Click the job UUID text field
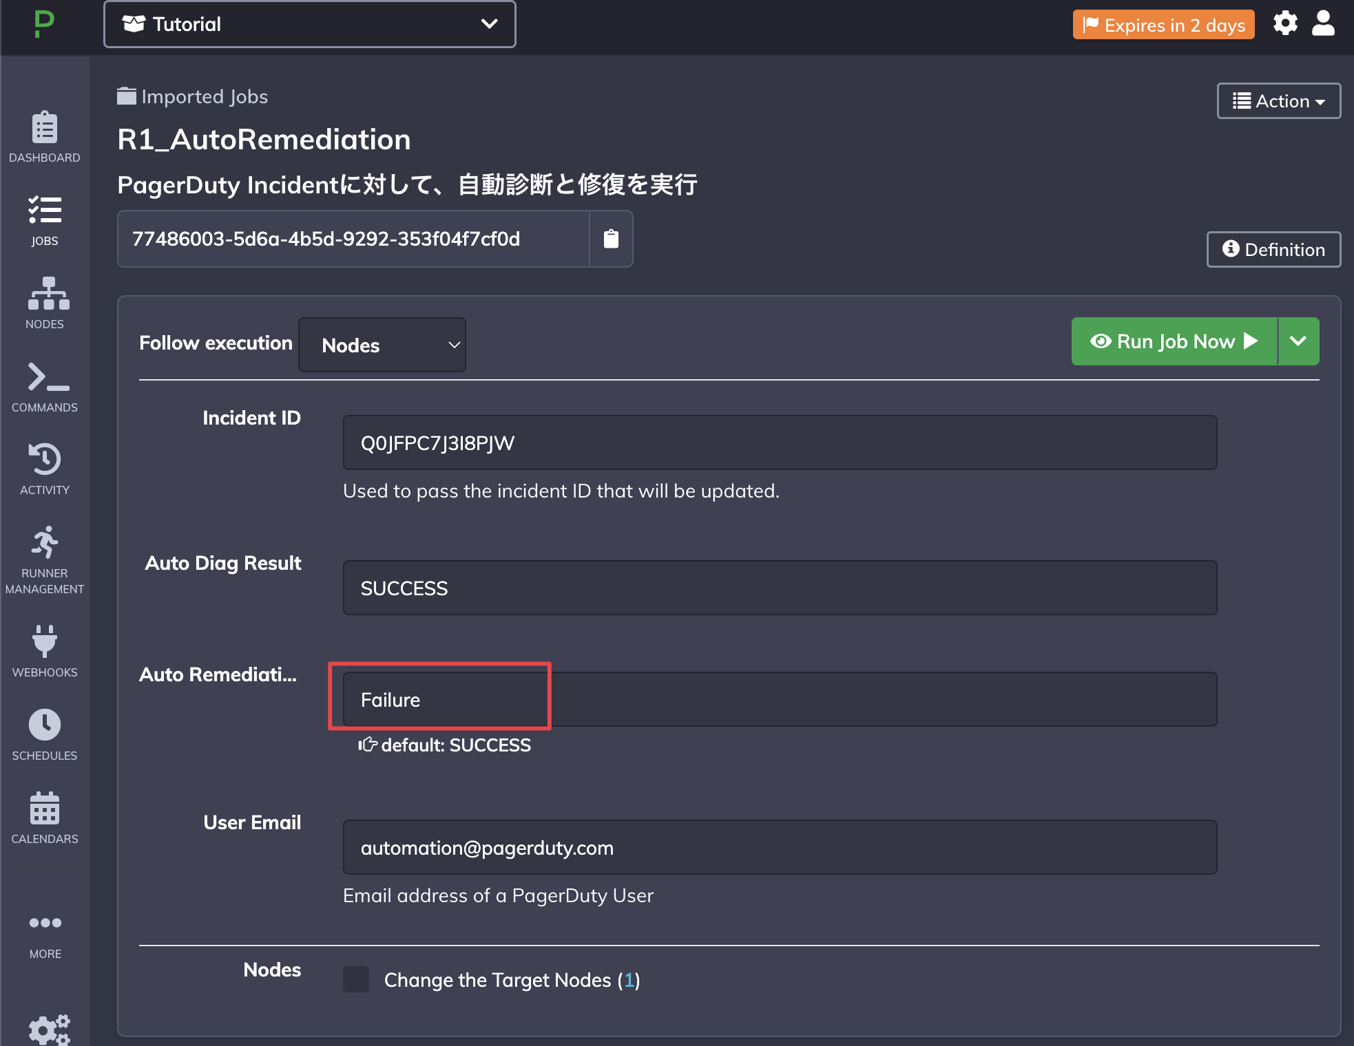This screenshot has height=1046, width=1354. (353, 239)
